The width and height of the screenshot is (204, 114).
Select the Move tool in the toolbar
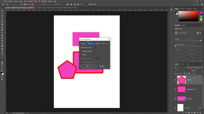(2, 10)
